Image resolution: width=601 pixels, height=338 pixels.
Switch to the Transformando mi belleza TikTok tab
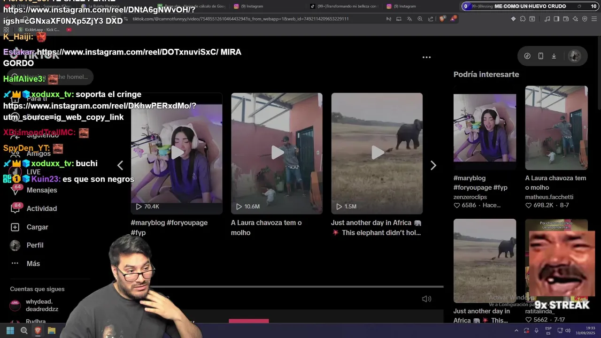coord(345,6)
